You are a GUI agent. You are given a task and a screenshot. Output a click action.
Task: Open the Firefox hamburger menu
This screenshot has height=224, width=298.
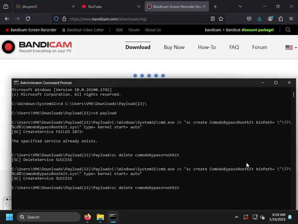pos(291,19)
